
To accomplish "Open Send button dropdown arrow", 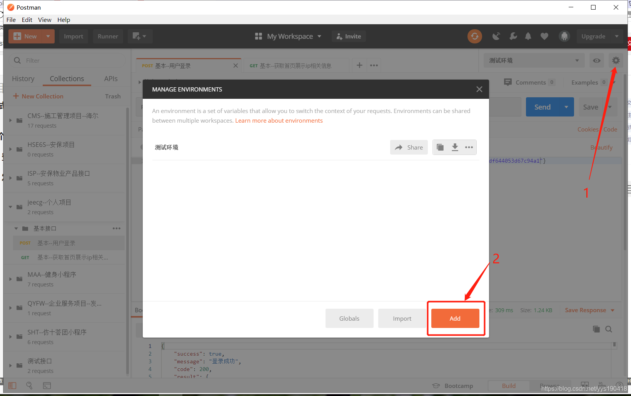I will [x=566, y=107].
